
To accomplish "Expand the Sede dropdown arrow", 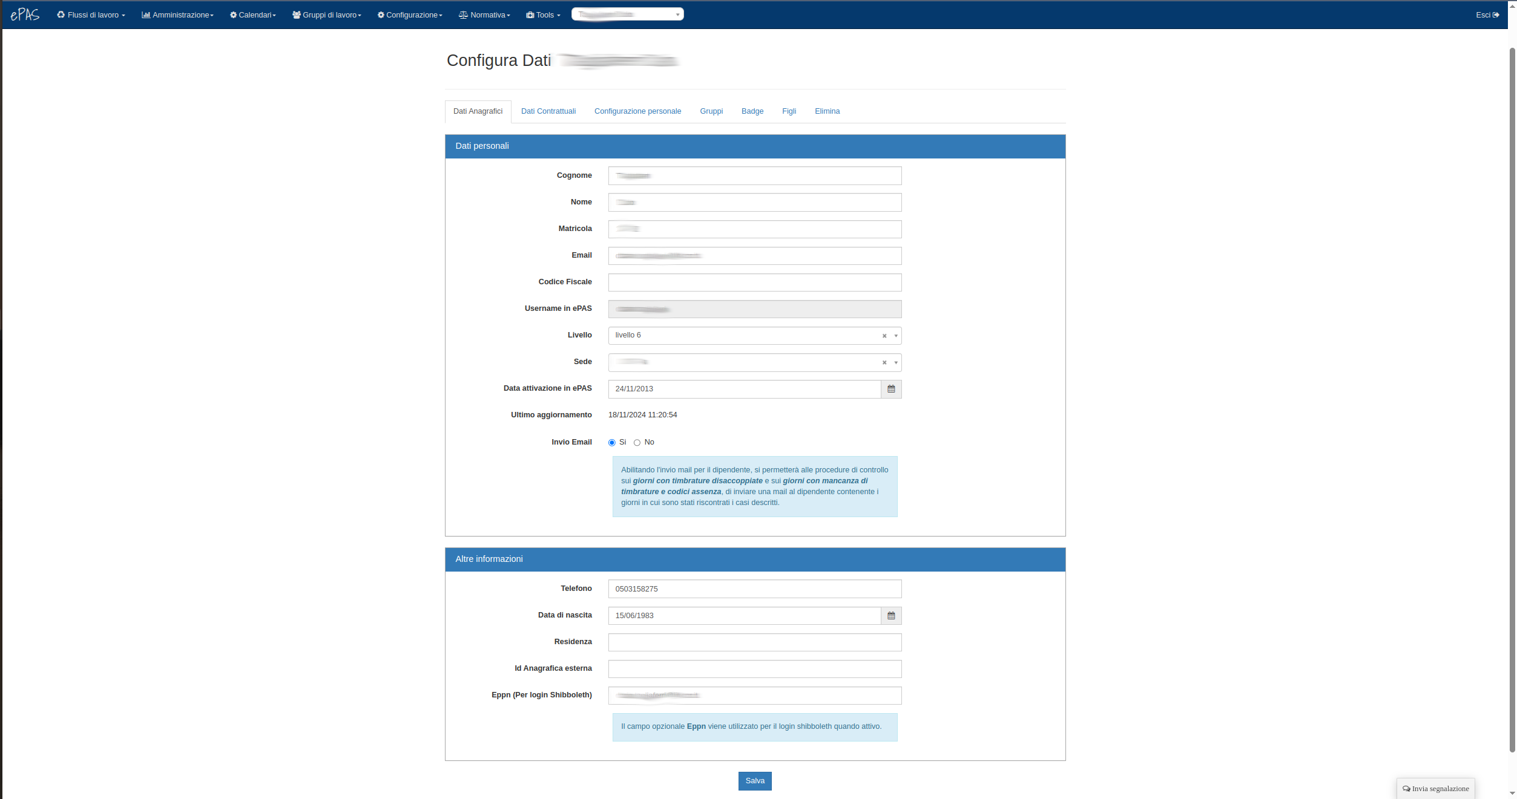I will coord(895,362).
